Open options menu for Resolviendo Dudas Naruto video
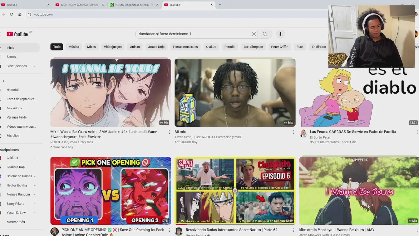Image resolution: width=419 pixels, height=236 pixels. tap(293, 230)
